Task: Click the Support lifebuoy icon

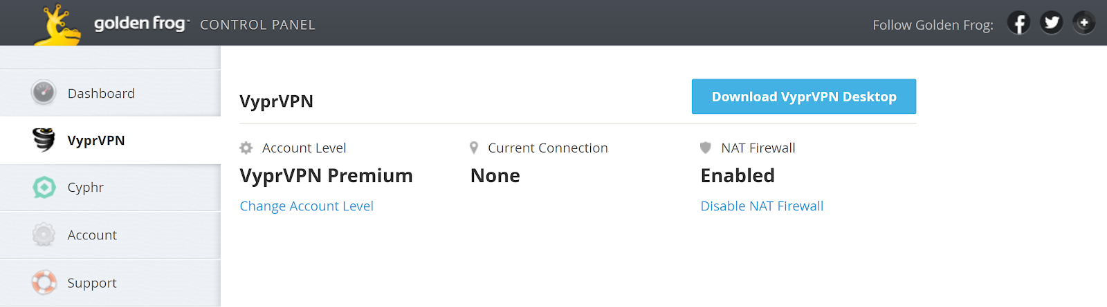Action: [x=44, y=282]
